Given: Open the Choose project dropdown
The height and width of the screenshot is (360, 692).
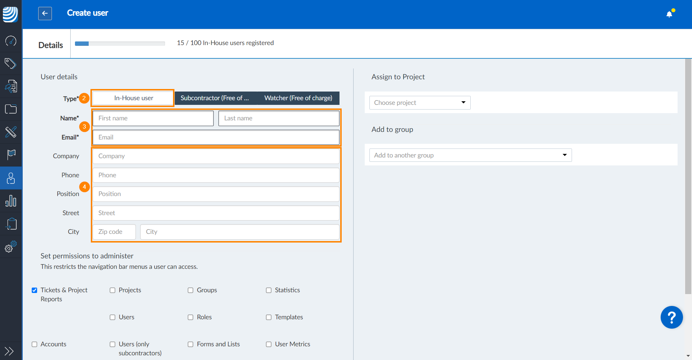Looking at the screenshot, I should point(420,103).
